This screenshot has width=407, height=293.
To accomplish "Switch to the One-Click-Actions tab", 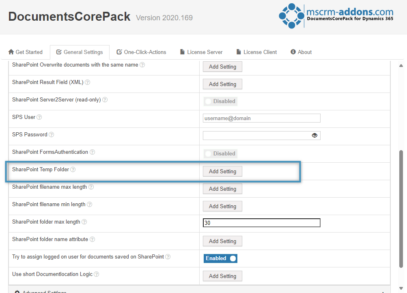I will 141,52.
